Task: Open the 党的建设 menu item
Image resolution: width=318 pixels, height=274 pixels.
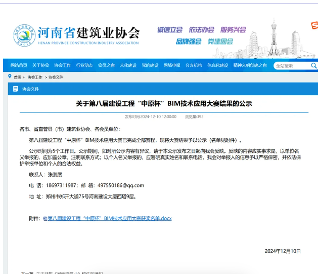Action: (x=150, y=65)
